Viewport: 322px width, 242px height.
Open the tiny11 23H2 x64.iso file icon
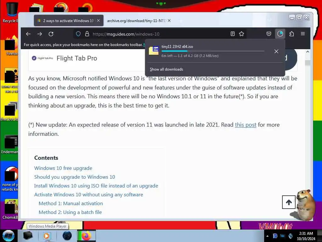click(154, 51)
